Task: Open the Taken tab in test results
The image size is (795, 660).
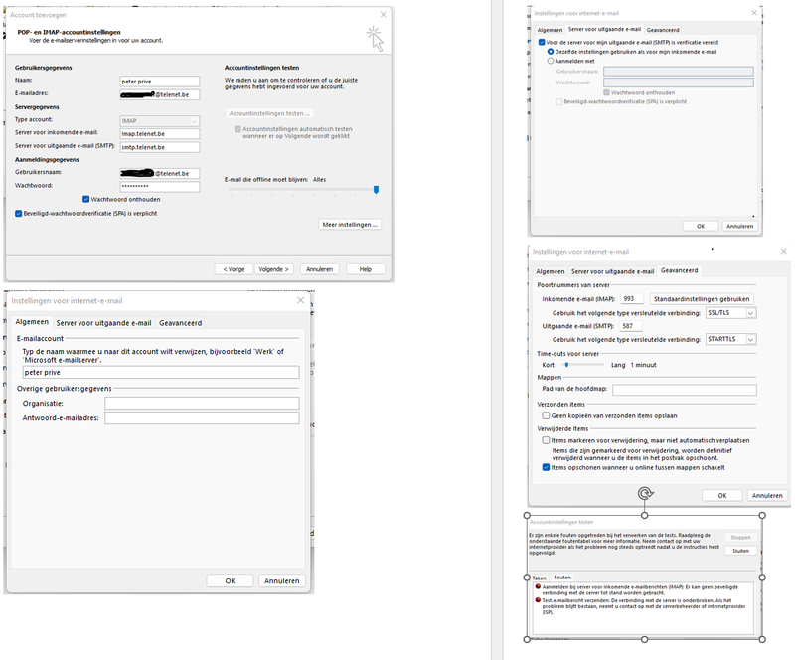Action: [538, 577]
